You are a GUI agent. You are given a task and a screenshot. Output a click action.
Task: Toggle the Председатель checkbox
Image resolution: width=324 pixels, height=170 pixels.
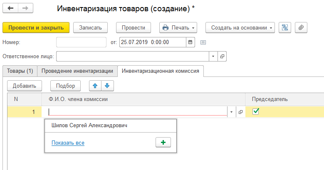point(256,111)
